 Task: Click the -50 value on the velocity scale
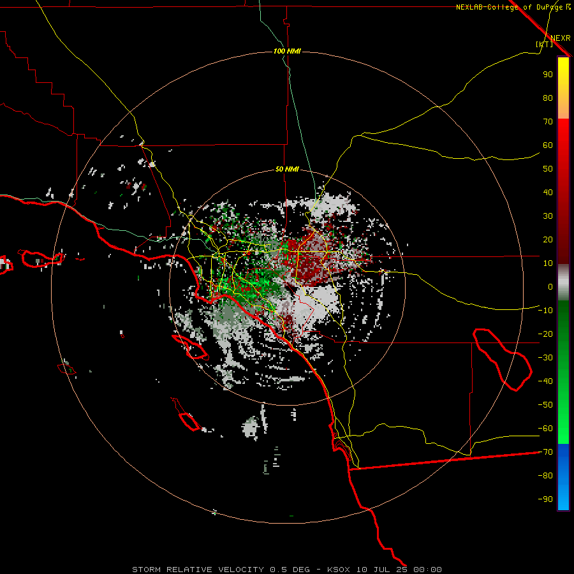tap(545, 405)
